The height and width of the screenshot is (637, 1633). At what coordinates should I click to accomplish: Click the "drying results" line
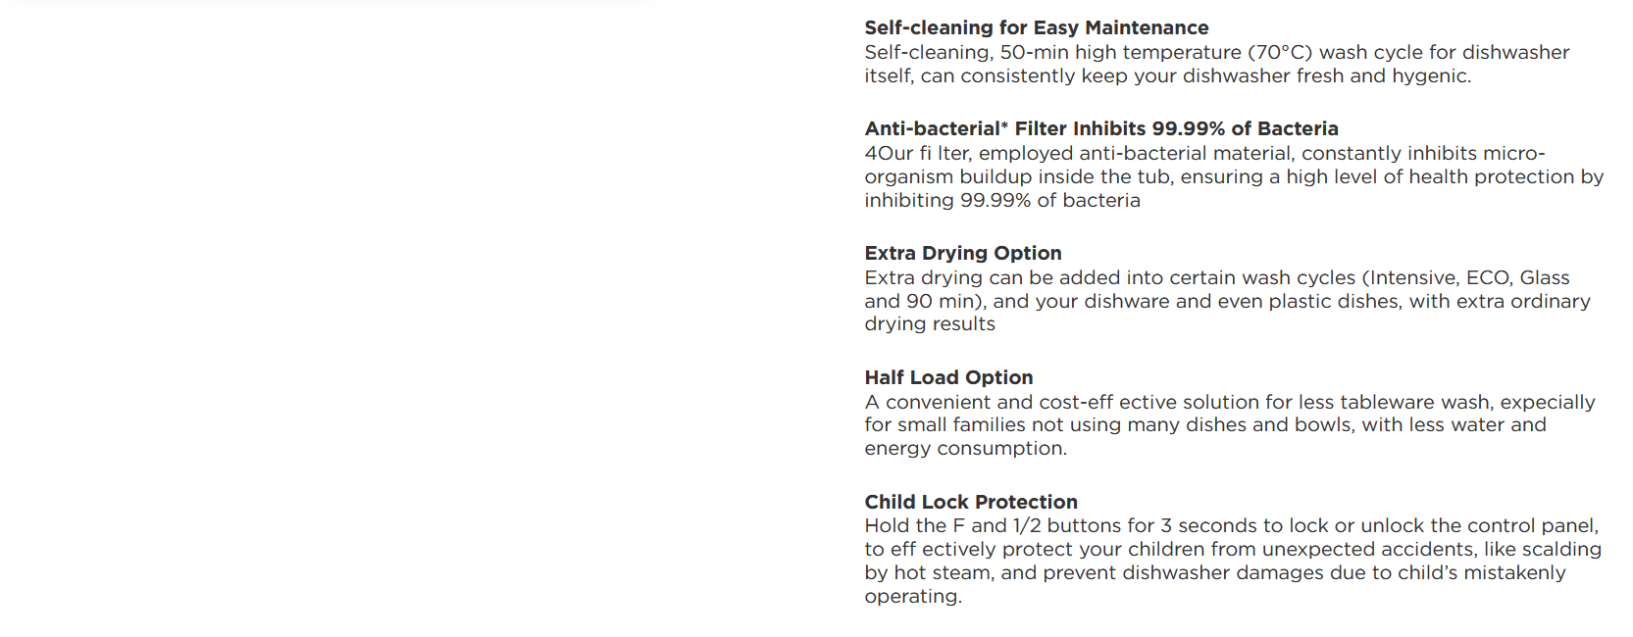[929, 323]
